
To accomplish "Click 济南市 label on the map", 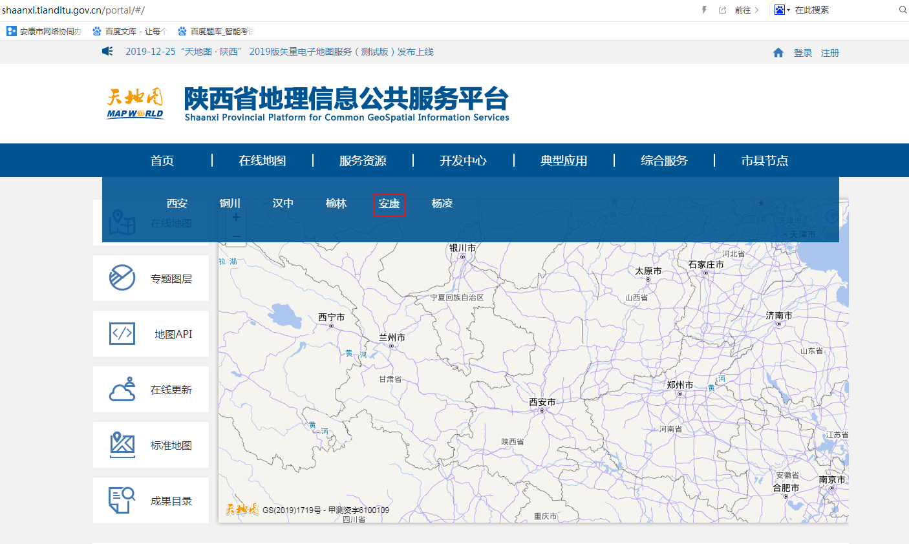I will pyautogui.click(x=779, y=315).
